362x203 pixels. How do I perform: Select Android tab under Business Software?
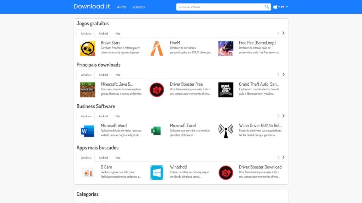click(x=104, y=116)
